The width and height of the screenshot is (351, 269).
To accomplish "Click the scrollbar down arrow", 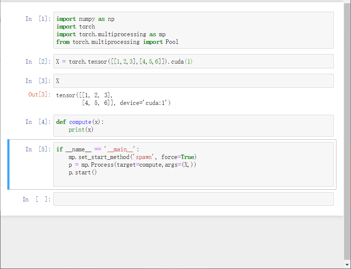I will (347, 265).
